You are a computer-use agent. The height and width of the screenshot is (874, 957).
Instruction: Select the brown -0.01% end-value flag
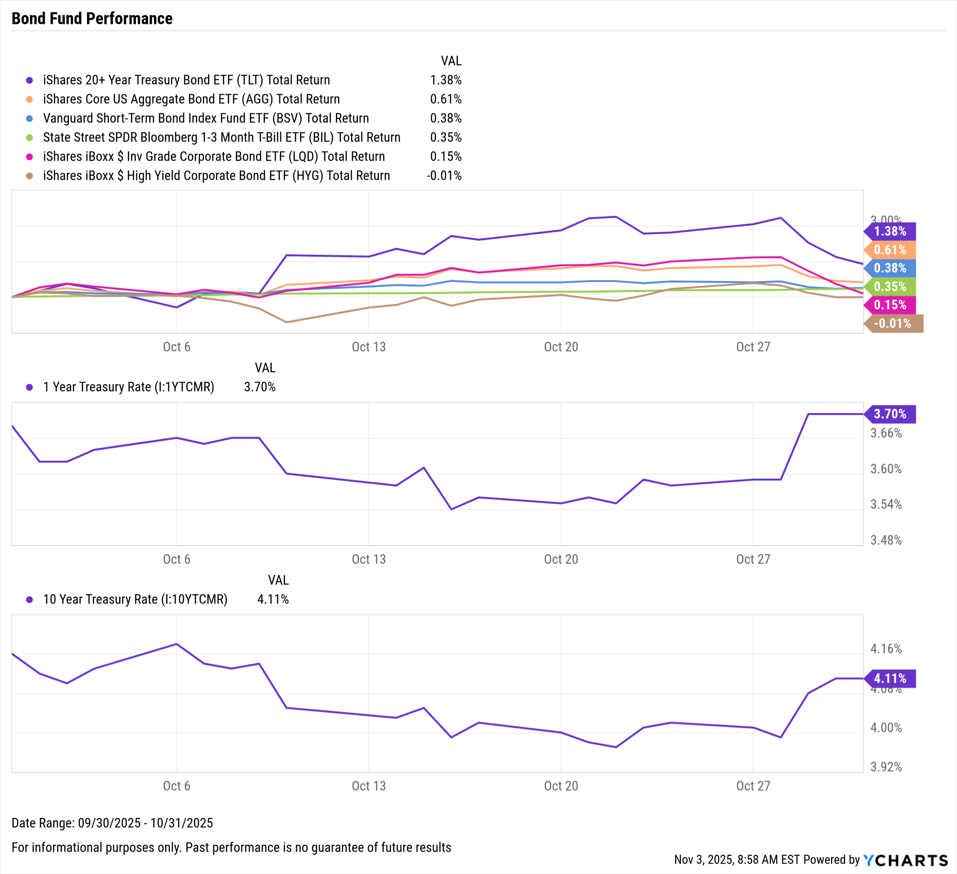point(893,324)
